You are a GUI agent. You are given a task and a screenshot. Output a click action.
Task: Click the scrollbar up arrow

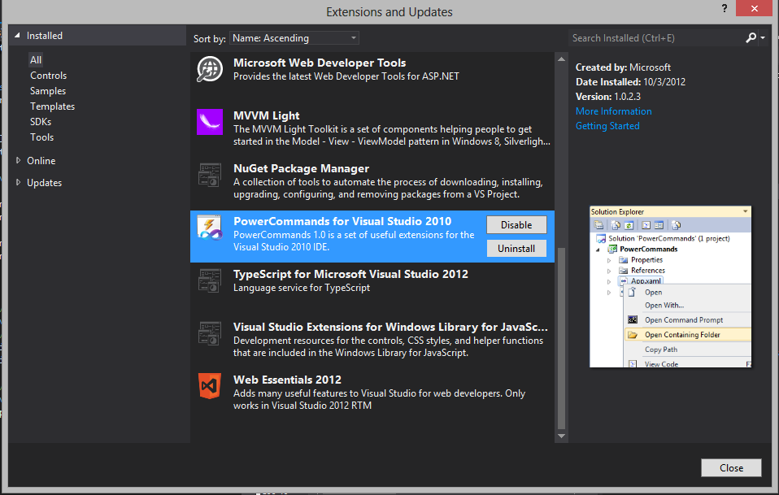click(x=561, y=59)
